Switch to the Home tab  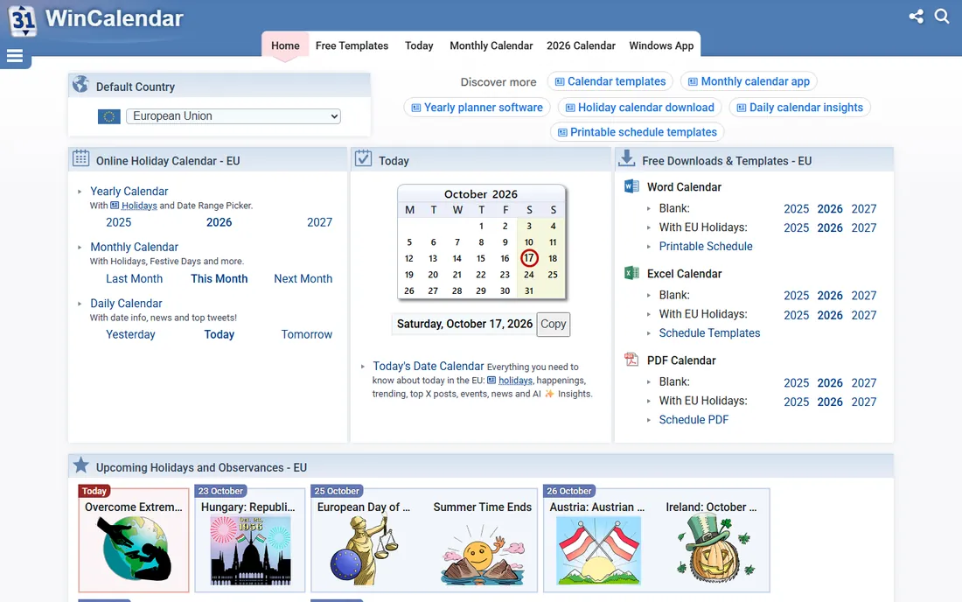coord(285,45)
